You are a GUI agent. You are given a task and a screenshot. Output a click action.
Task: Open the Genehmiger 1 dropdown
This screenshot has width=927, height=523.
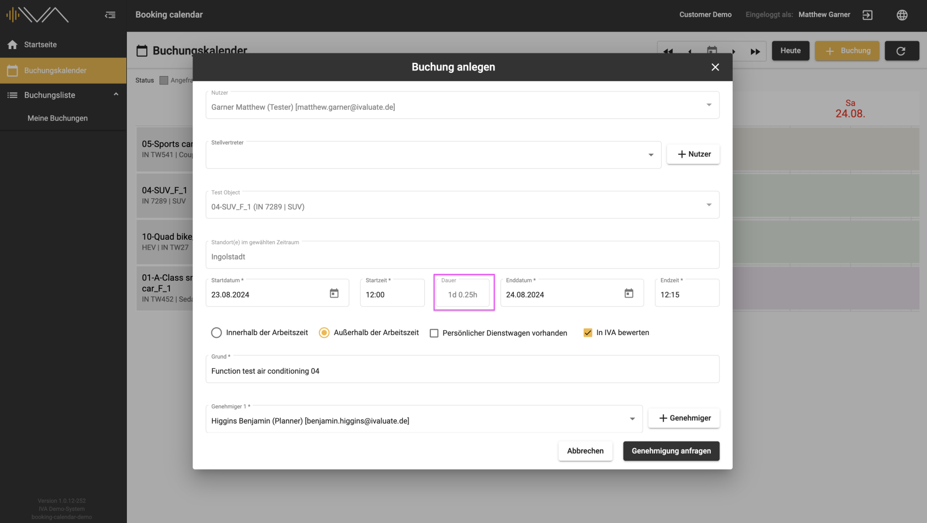pos(424,419)
